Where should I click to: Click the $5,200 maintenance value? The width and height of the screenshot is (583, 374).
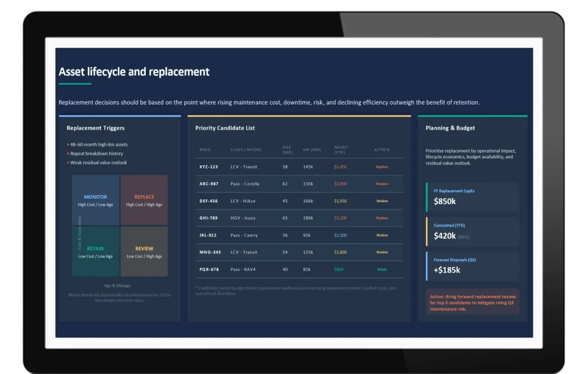tap(340, 218)
